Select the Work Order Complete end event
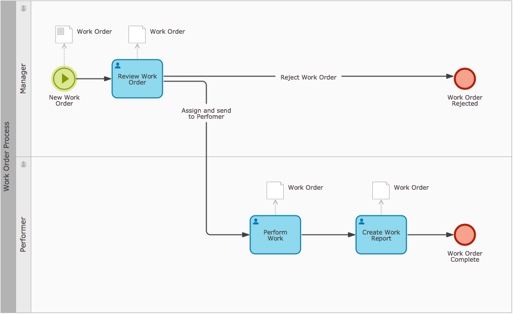 click(465, 234)
